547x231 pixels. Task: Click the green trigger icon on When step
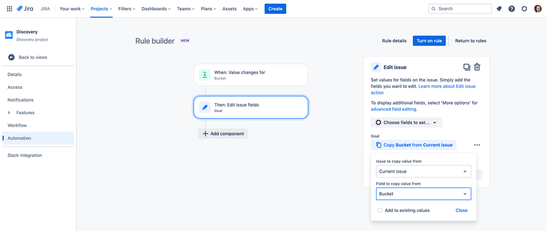tap(205, 75)
